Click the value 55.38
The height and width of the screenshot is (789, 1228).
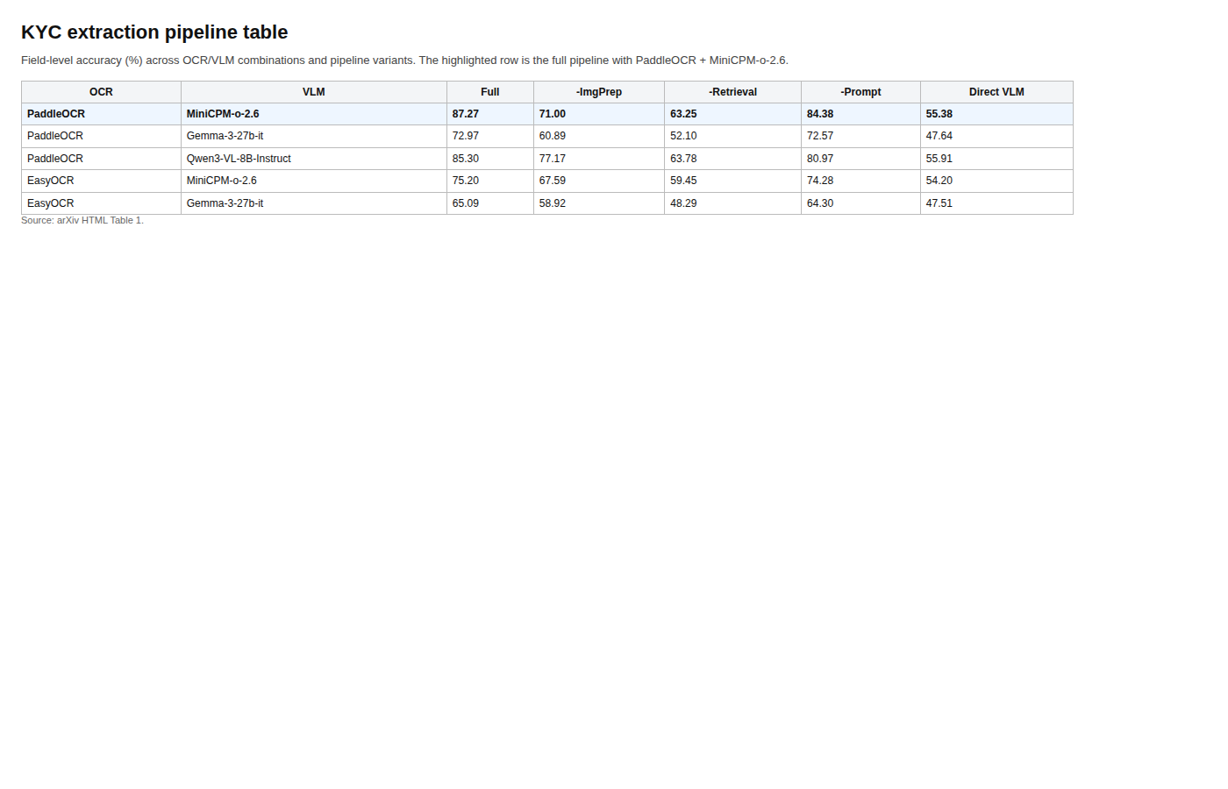(x=939, y=114)
